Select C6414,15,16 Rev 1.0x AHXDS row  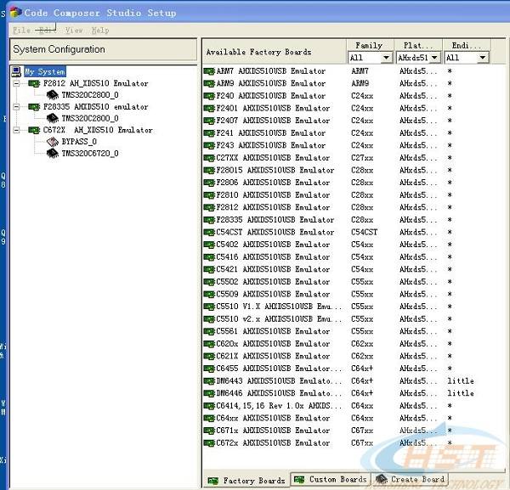pos(279,406)
